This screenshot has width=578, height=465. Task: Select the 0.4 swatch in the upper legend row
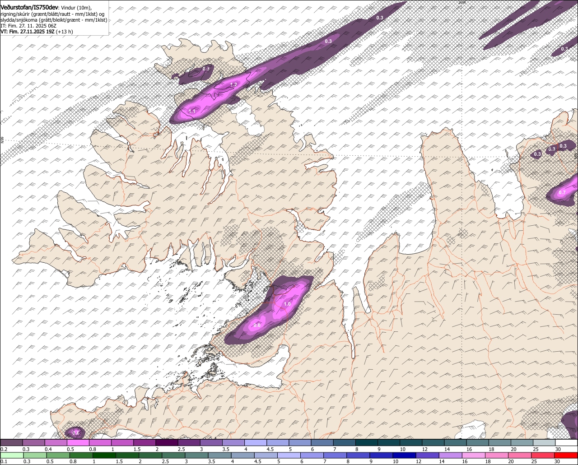[x=56, y=442]
